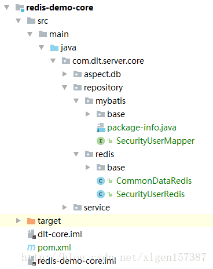
Task: Click the redis-demo-core module icon
Action: coord(20,8)
